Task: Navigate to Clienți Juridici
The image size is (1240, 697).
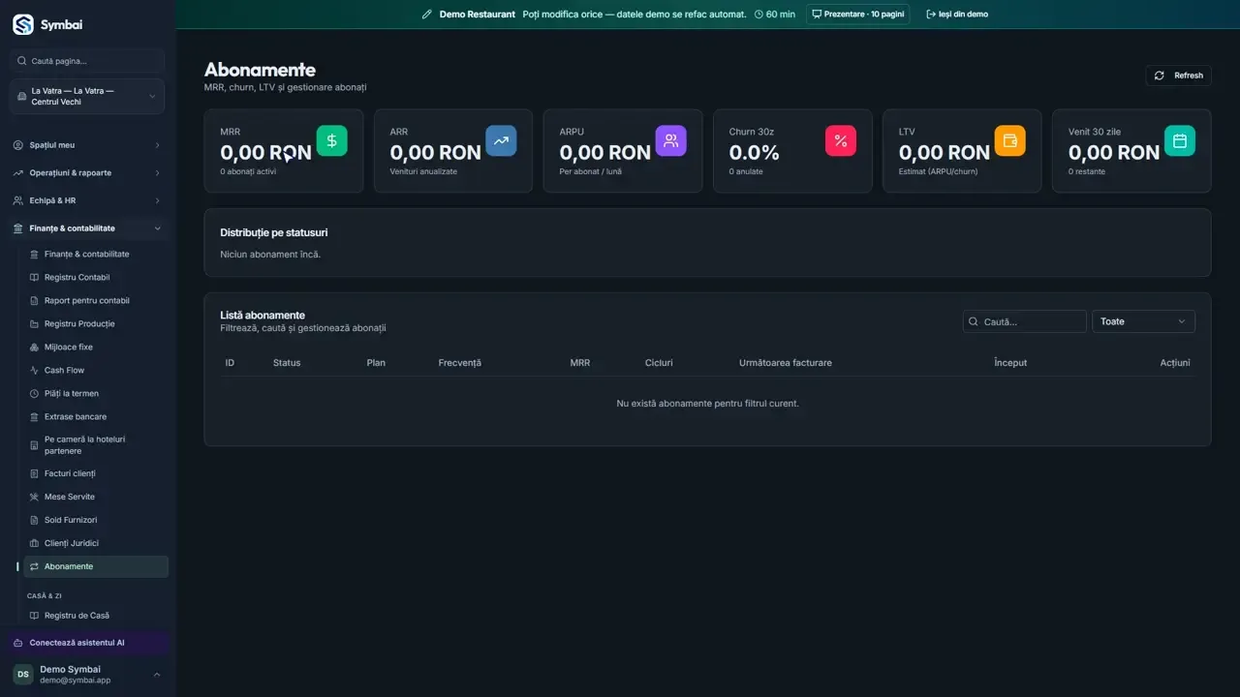Action: pyautogui.click(x=96, y=543)
